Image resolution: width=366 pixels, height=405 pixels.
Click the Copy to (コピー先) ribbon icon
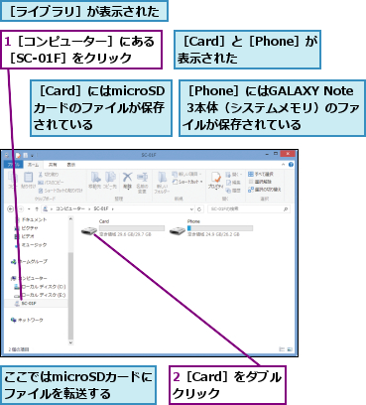coord(110,181)
